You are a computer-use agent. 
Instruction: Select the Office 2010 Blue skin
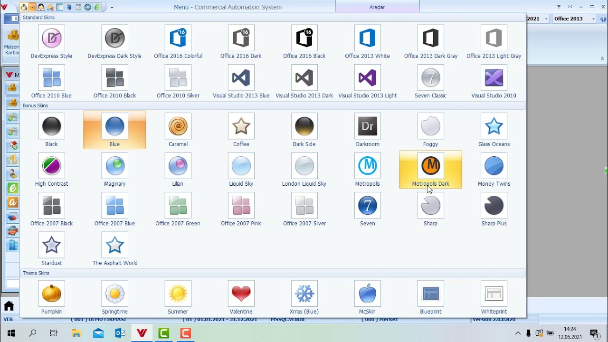[x=51, y=82]
